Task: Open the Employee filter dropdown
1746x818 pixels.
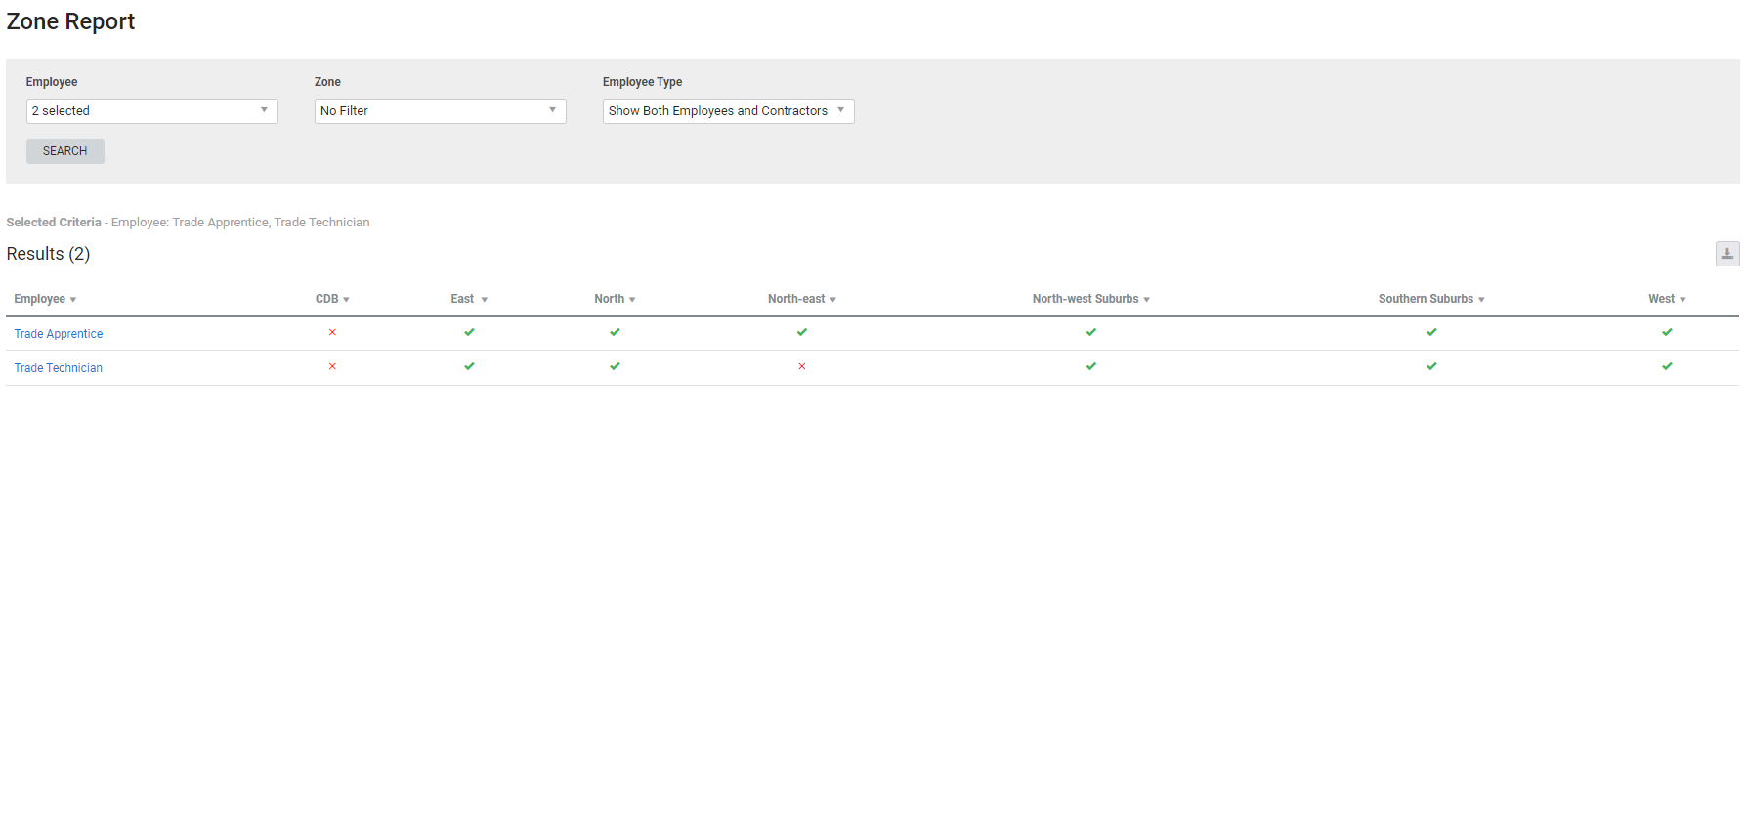Action: (151, 111)
